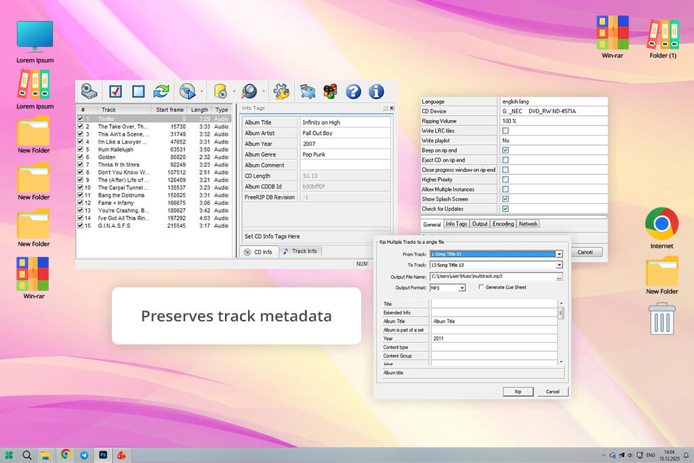Viewport: 694px width, 463px height.
Task: Switch to the Info Tags settings tab
Action: (456, 224)
